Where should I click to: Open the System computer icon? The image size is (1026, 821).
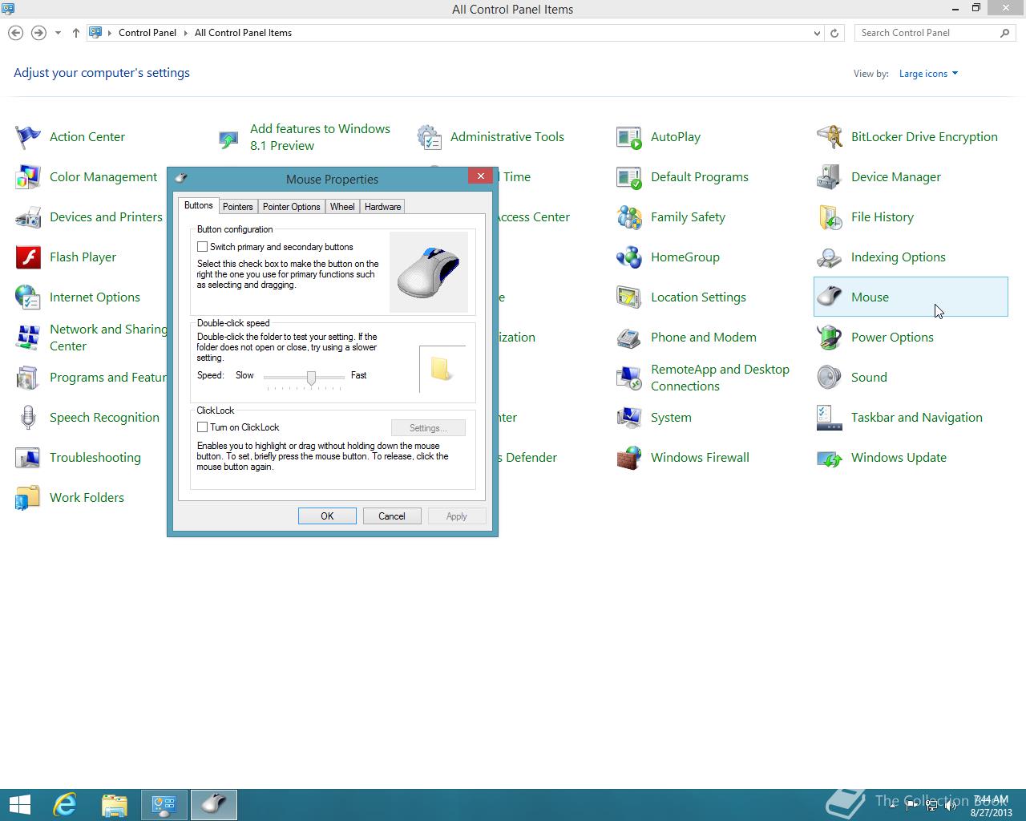pos(629,418)
